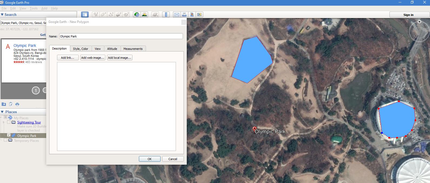Click into the description text area
The image size is (430, 183).
(116, 106)
